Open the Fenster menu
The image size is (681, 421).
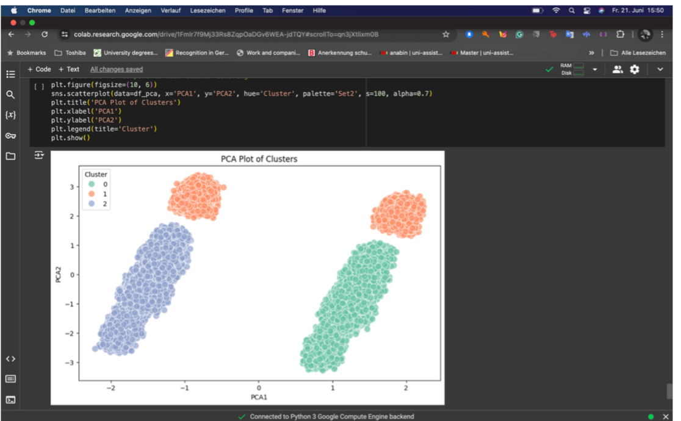pos(293,10)
